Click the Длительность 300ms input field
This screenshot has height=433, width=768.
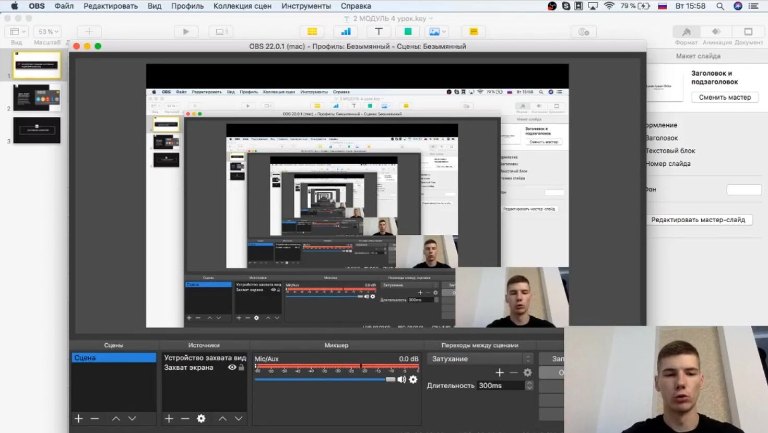pos(501,386)
